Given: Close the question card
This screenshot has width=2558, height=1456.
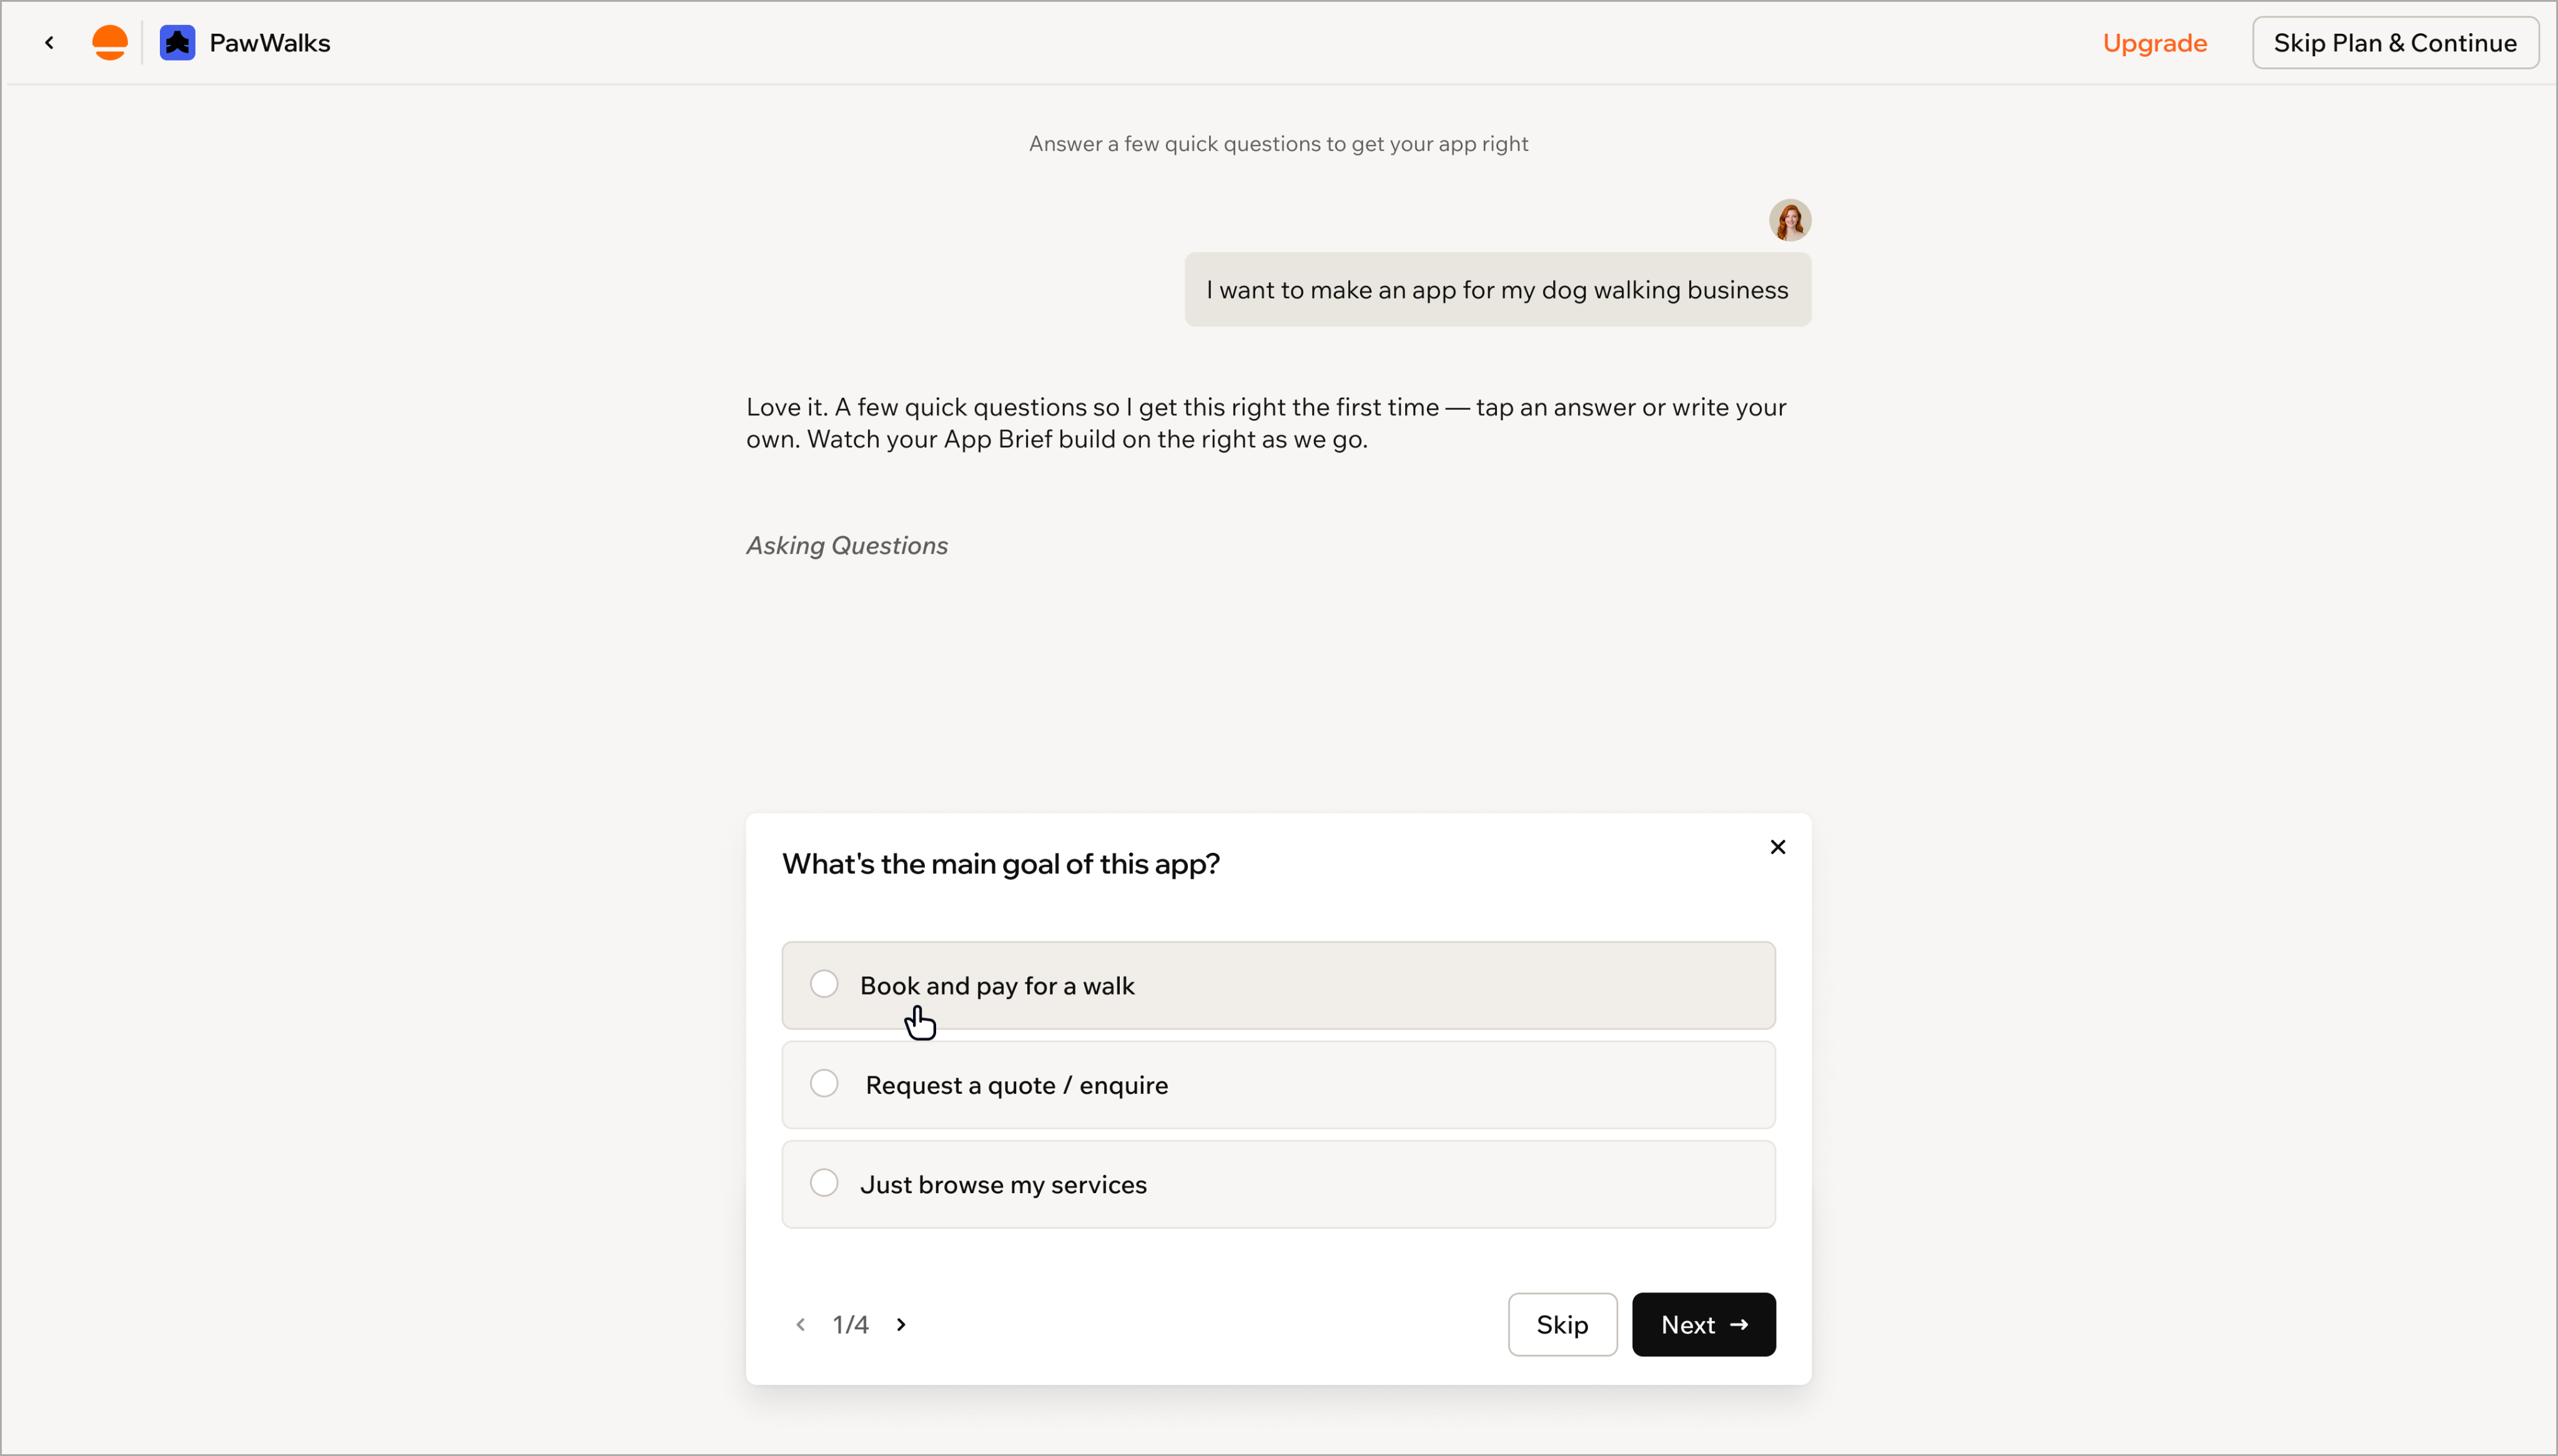Looking at the screenshot, I should (x=1777, y=847).
